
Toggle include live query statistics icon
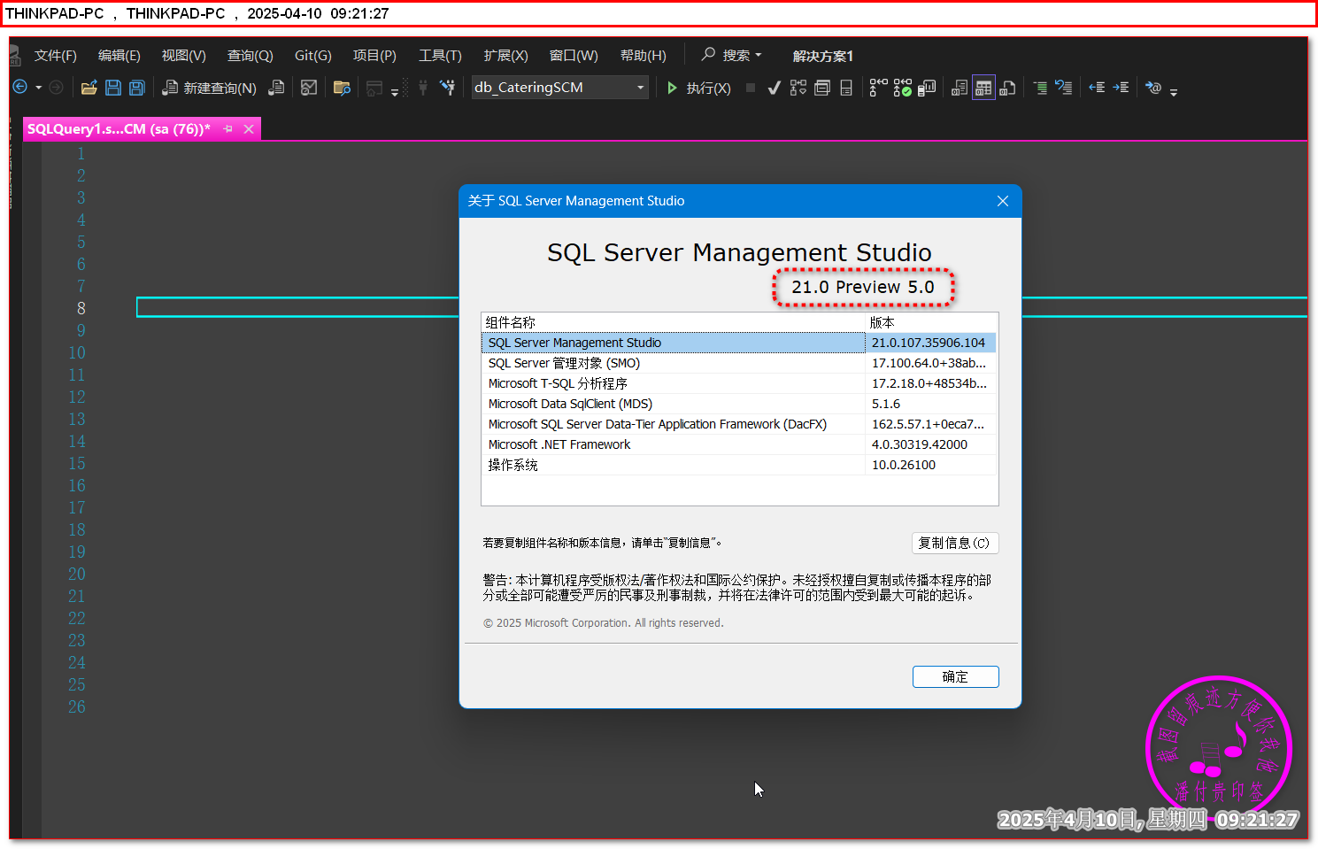(902, 88)
